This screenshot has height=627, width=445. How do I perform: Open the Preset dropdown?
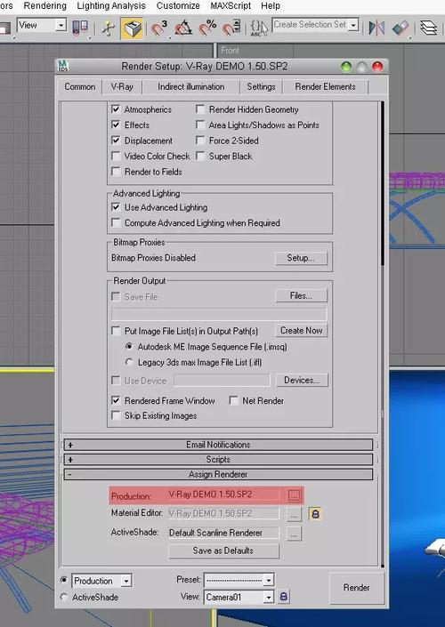269,579
